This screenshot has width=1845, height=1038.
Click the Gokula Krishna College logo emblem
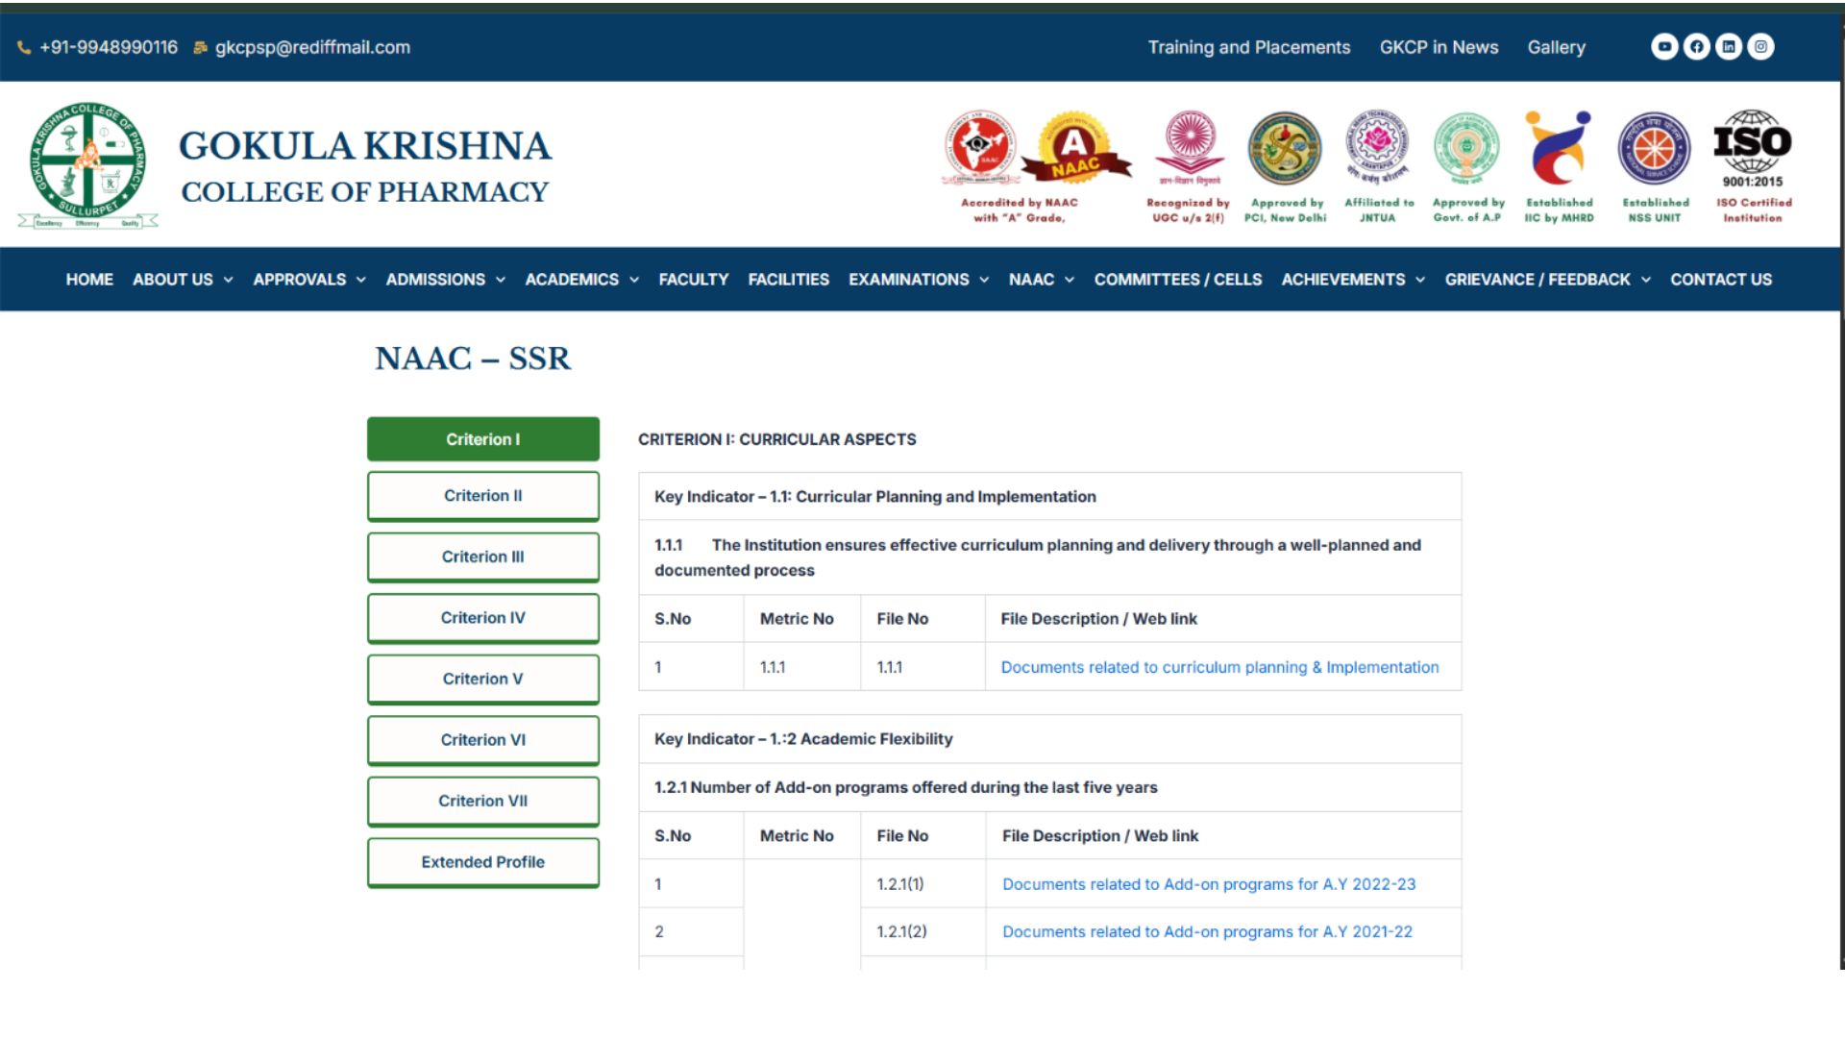click(87, 165)
